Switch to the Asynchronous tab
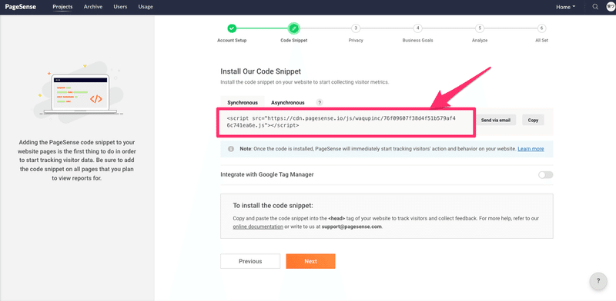The image size is (616, 301). (x=287, y=102)
